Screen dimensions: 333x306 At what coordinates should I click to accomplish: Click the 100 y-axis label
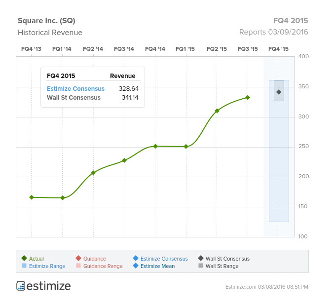click(x=303, y=236)
